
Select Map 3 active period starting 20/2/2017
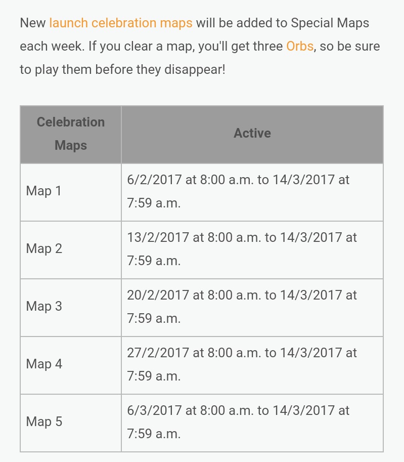click(x=252, y=307)
